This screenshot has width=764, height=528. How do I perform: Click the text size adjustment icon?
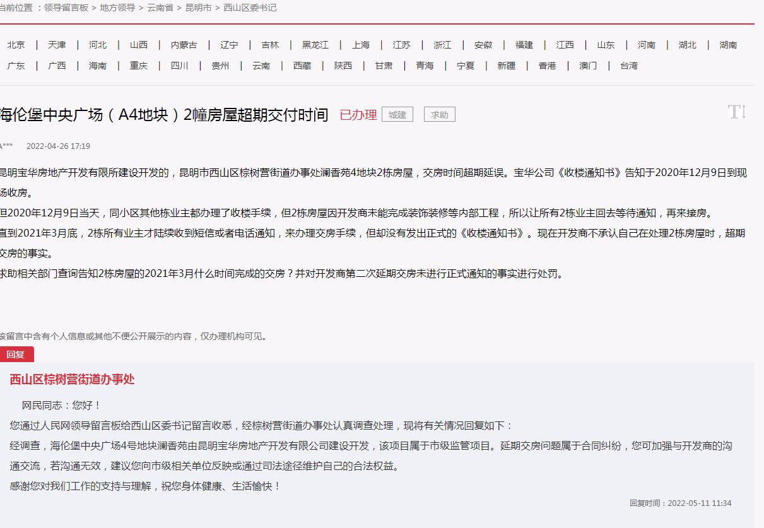tap(737, 113)
